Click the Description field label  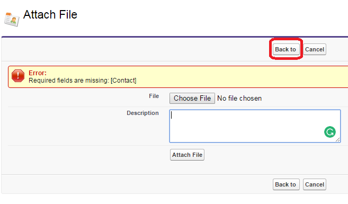(142, 113)
